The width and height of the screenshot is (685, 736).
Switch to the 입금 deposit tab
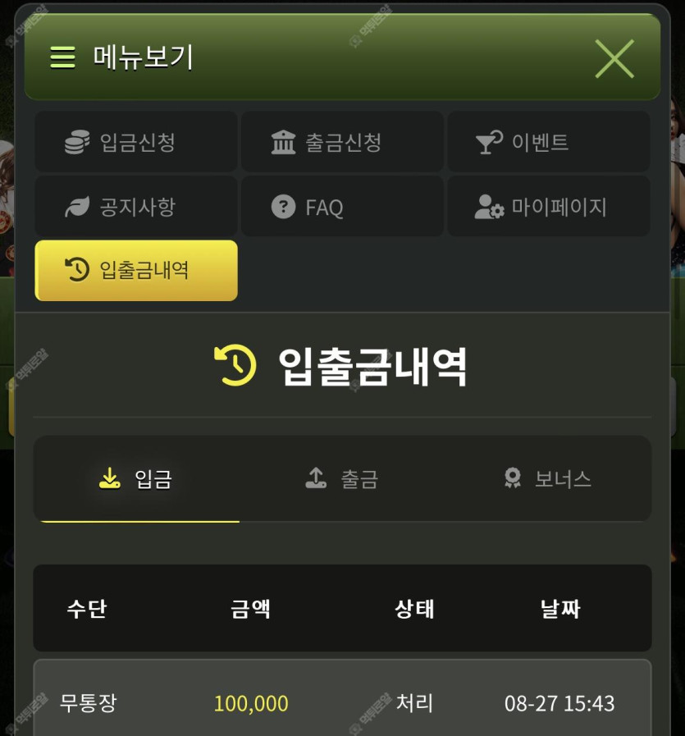pyautogui.click(x=136, y=479)
